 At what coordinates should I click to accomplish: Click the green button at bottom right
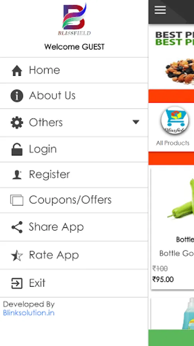coord(171,338)
